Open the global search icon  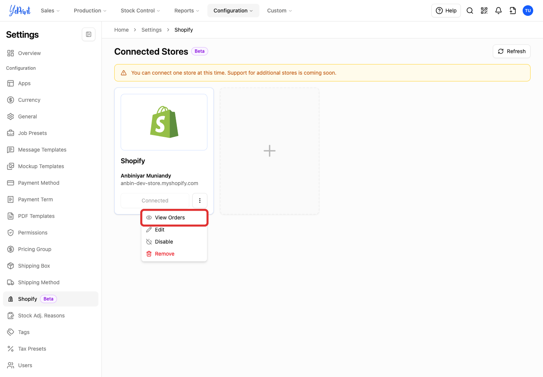(470, 11)
